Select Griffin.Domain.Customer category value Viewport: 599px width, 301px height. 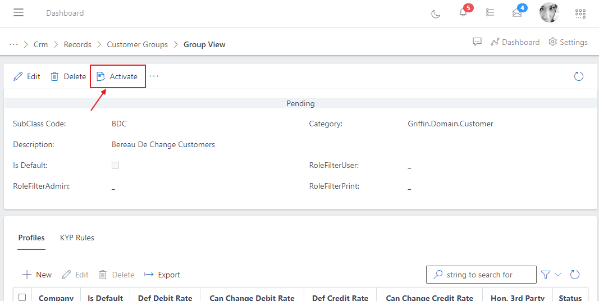(450, 124)
